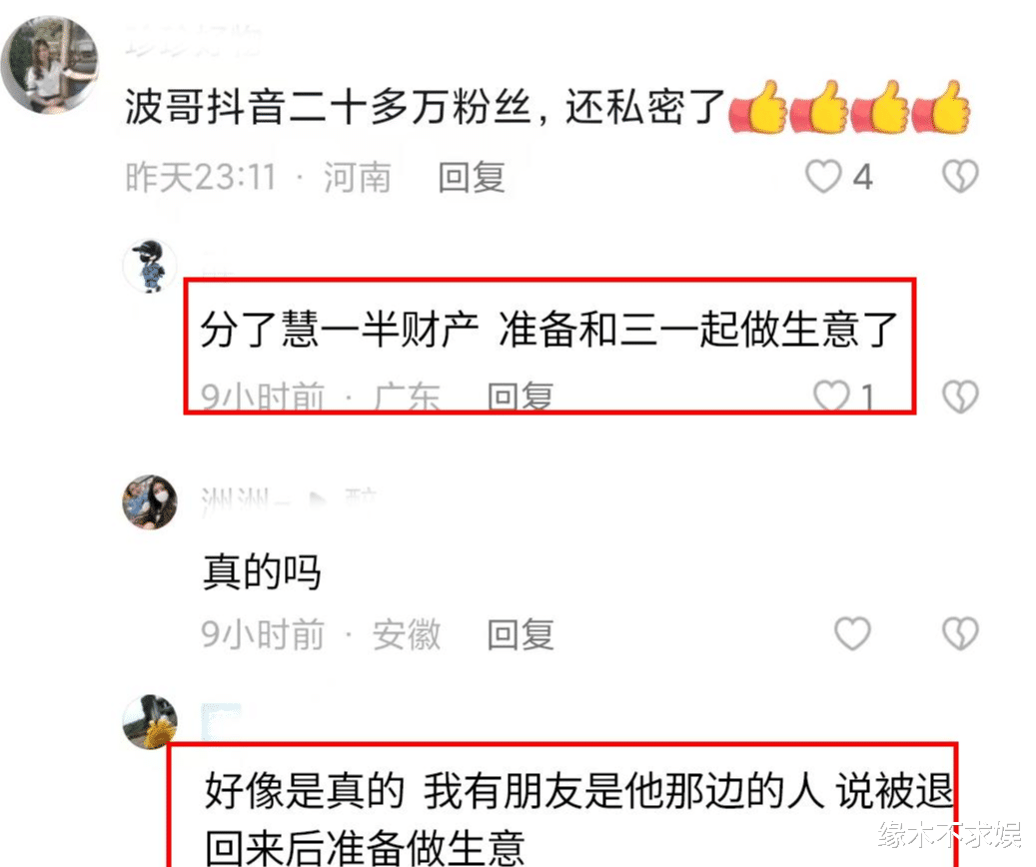The height and width of the screenshot is (867, 1036).
Task: Reply to the 河南 comment via 回复
Action: 472,177
